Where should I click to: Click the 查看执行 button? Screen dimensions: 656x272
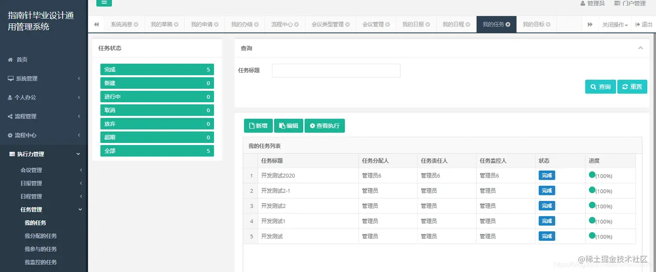pyautogui.click(x=325, y=126)
